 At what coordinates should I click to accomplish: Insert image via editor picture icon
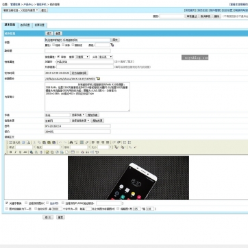[47, 152]
